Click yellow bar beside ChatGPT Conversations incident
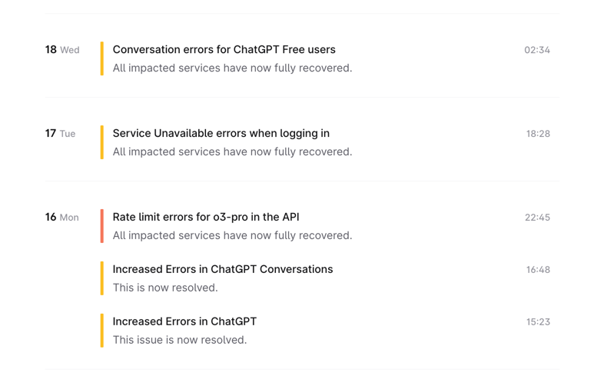Image resolution: width=594 pixels, height=376 pixels. tap(102, 278)
